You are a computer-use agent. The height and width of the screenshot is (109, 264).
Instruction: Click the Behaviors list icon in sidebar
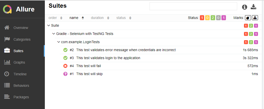coord(7,86)
